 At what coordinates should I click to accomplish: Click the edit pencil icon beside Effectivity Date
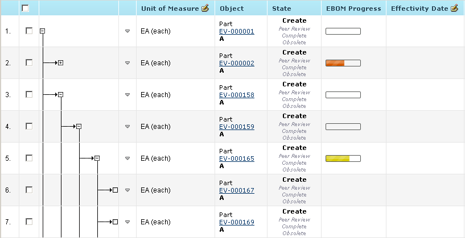[454, 9]
